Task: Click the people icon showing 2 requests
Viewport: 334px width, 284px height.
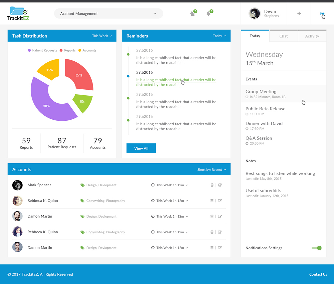Action: click(x=193, y=13)
